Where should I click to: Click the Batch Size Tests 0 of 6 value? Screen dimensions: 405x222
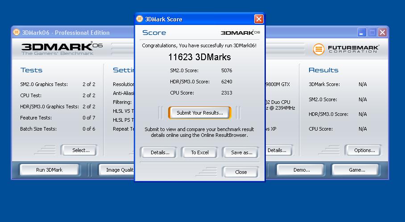89,129
